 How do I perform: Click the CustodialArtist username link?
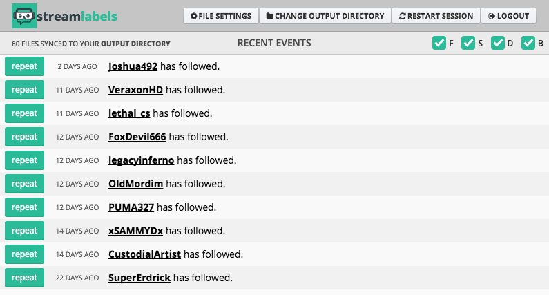144,254
